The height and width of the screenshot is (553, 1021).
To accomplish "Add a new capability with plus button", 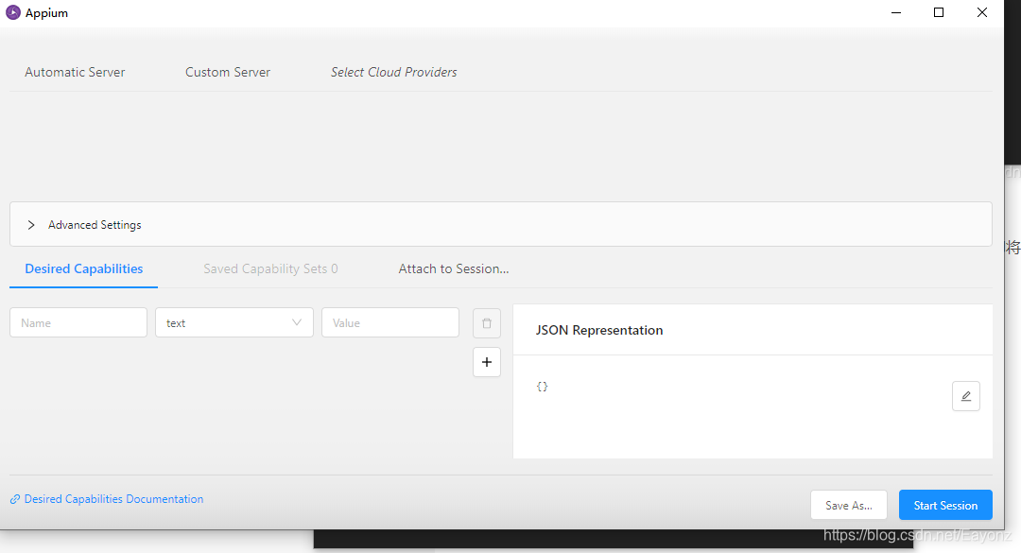I will 487,362.
